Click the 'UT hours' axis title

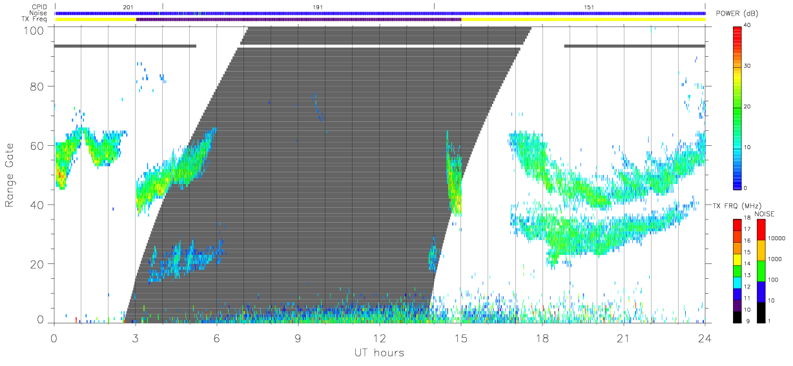coord(378,352)
